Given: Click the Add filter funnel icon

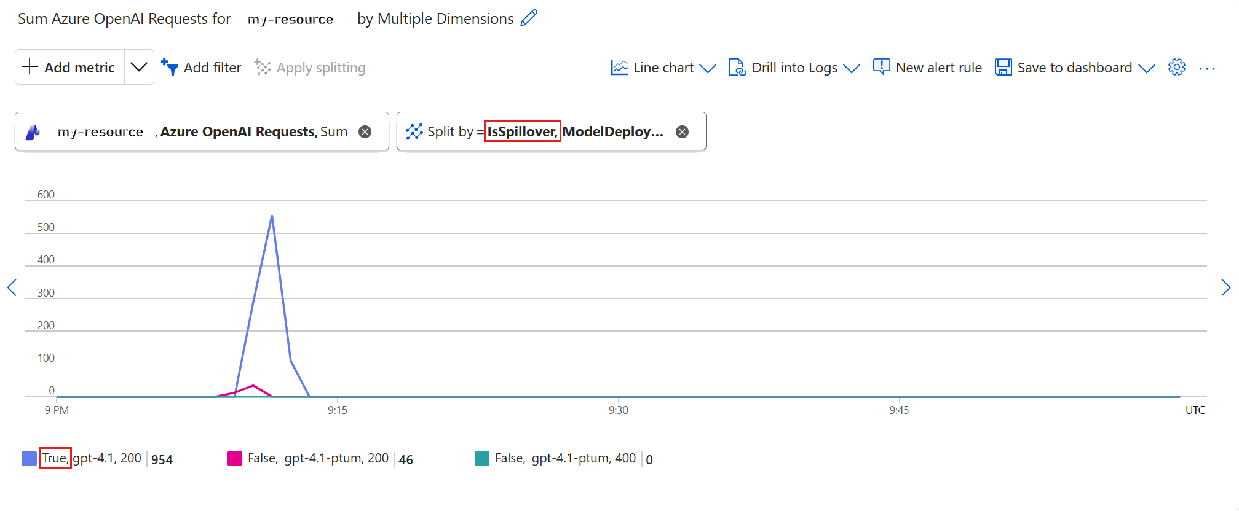Looking at the screenshot, I should pos(170,67).
